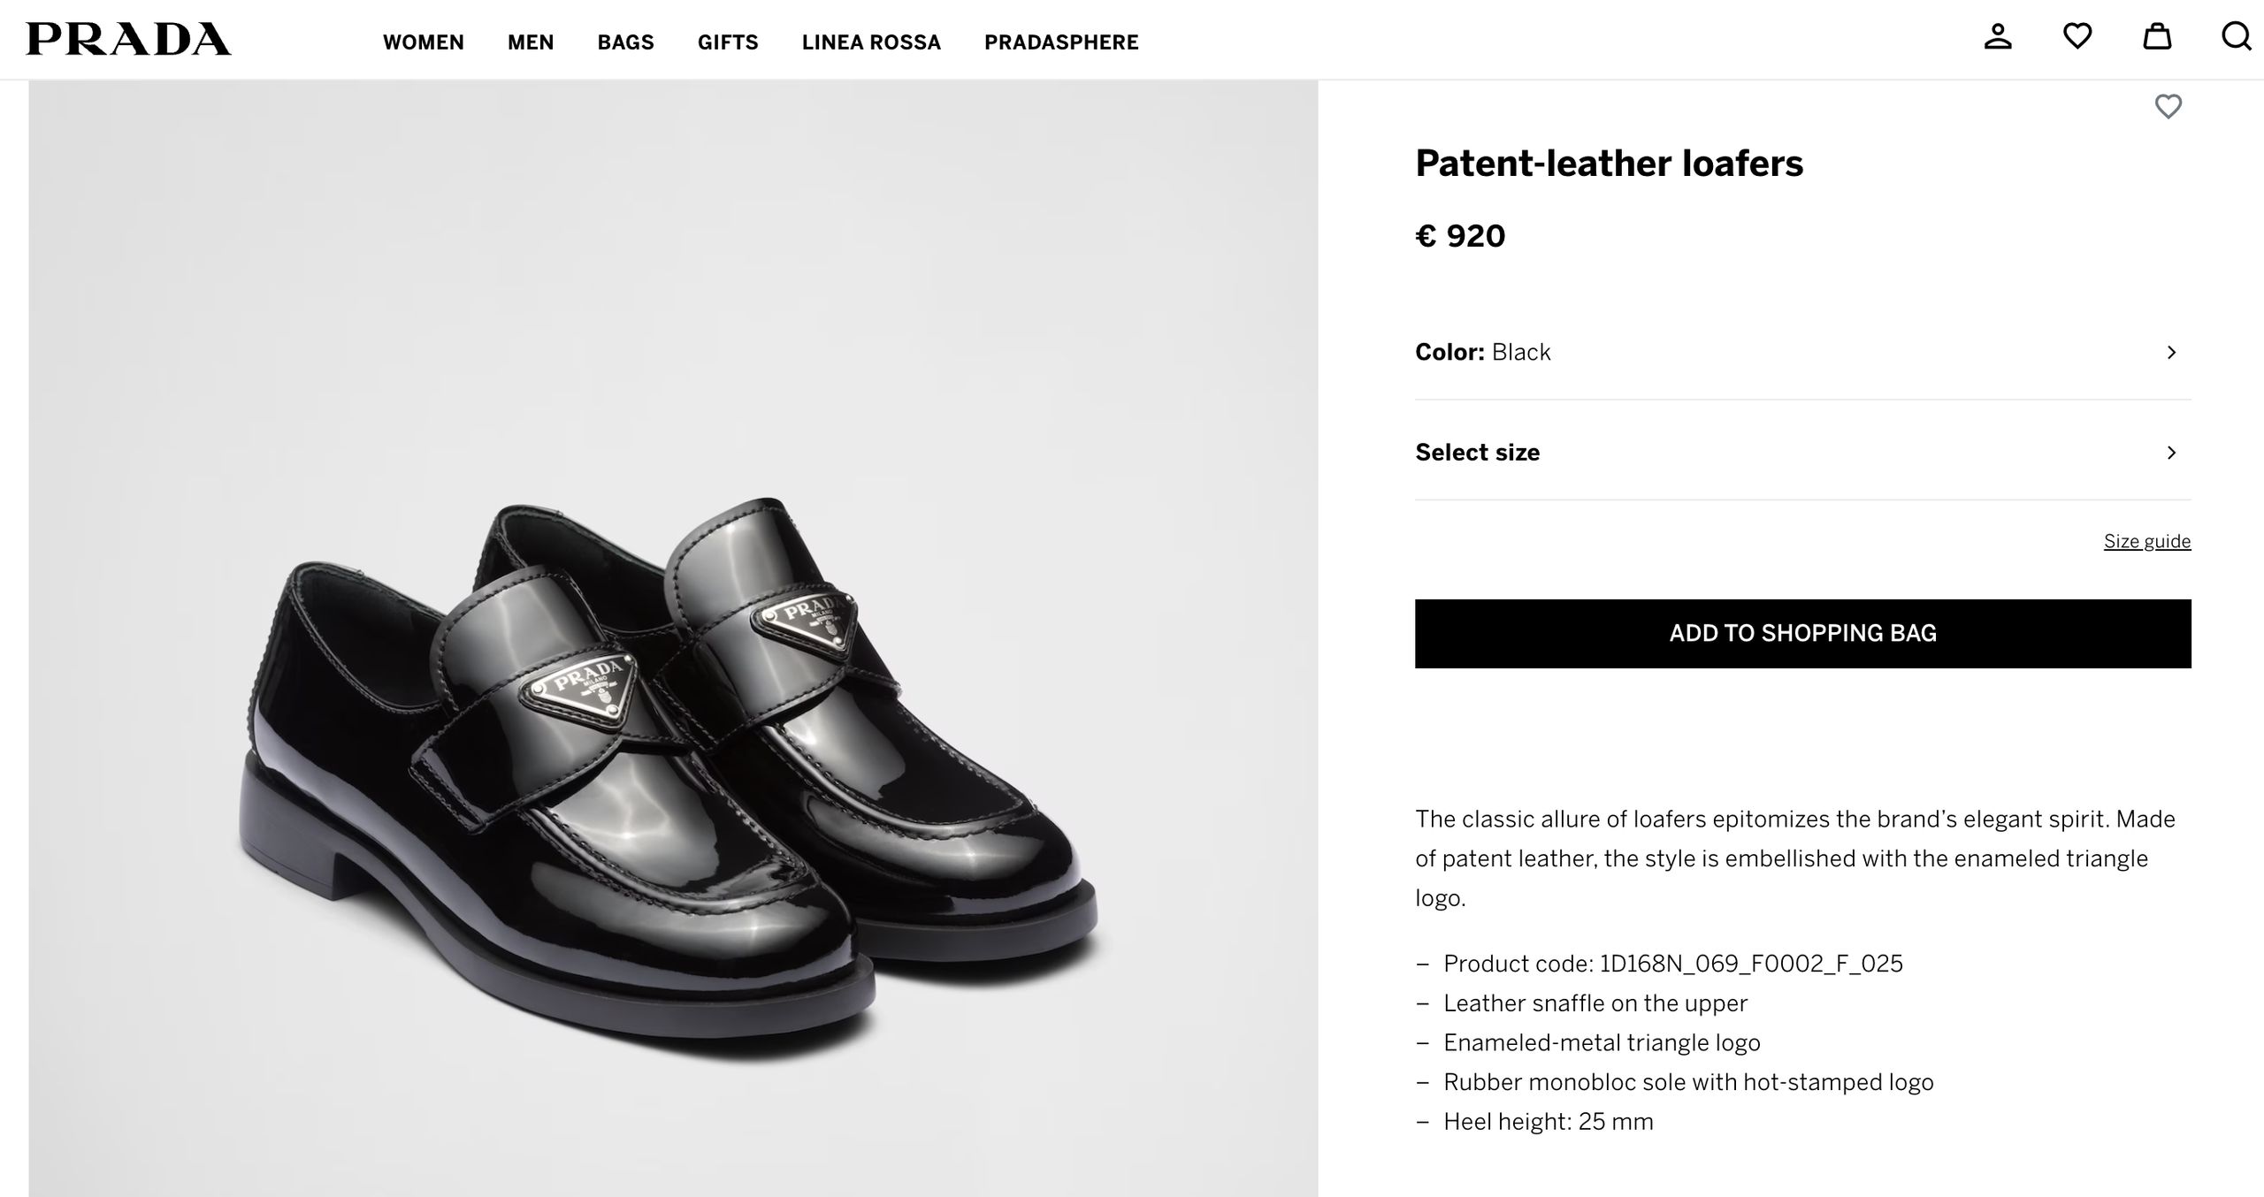Open wishlist heart icon in header
This screenshot has height=1197, width=2264.
pos(2077,37)
